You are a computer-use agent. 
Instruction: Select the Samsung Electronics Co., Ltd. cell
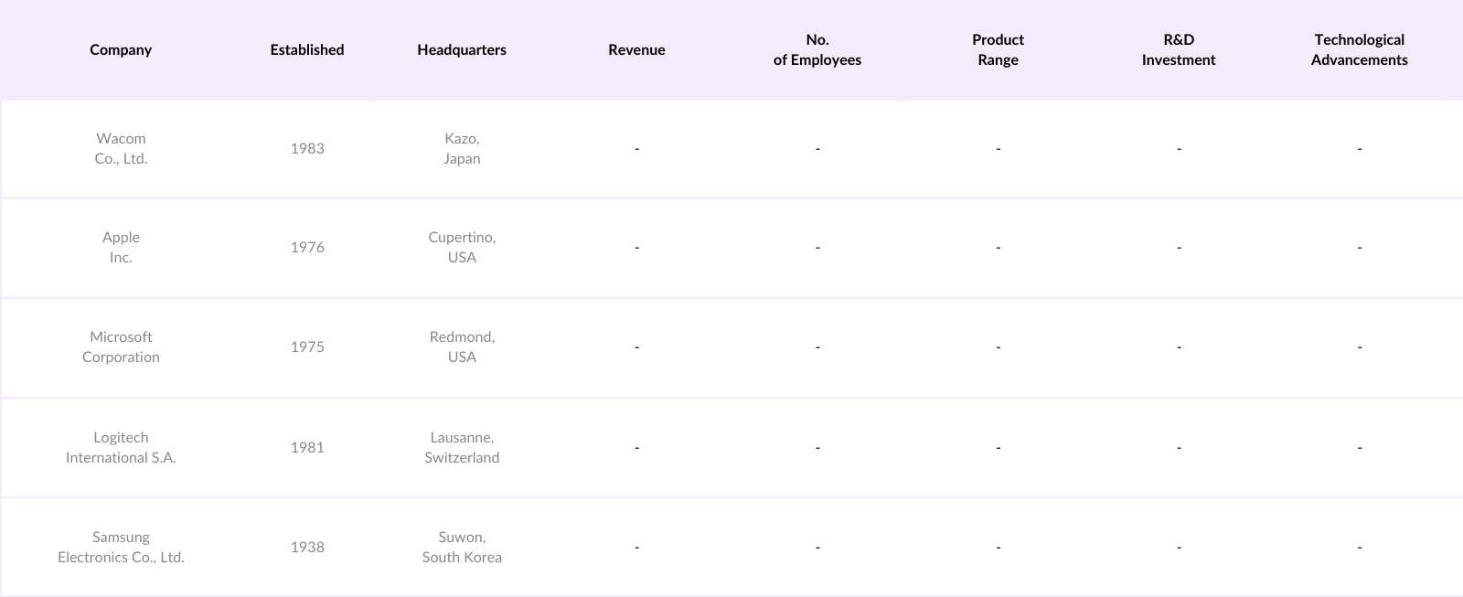[121, 547]
